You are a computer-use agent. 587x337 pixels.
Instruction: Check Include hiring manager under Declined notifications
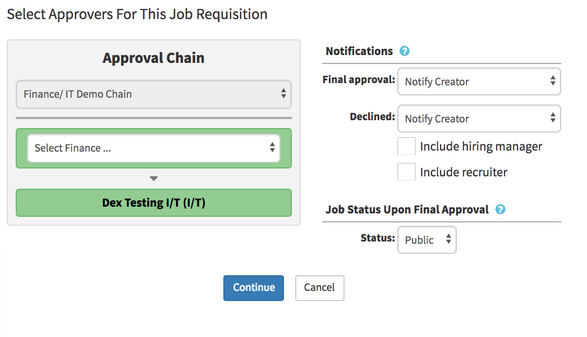tap(406, 146)
